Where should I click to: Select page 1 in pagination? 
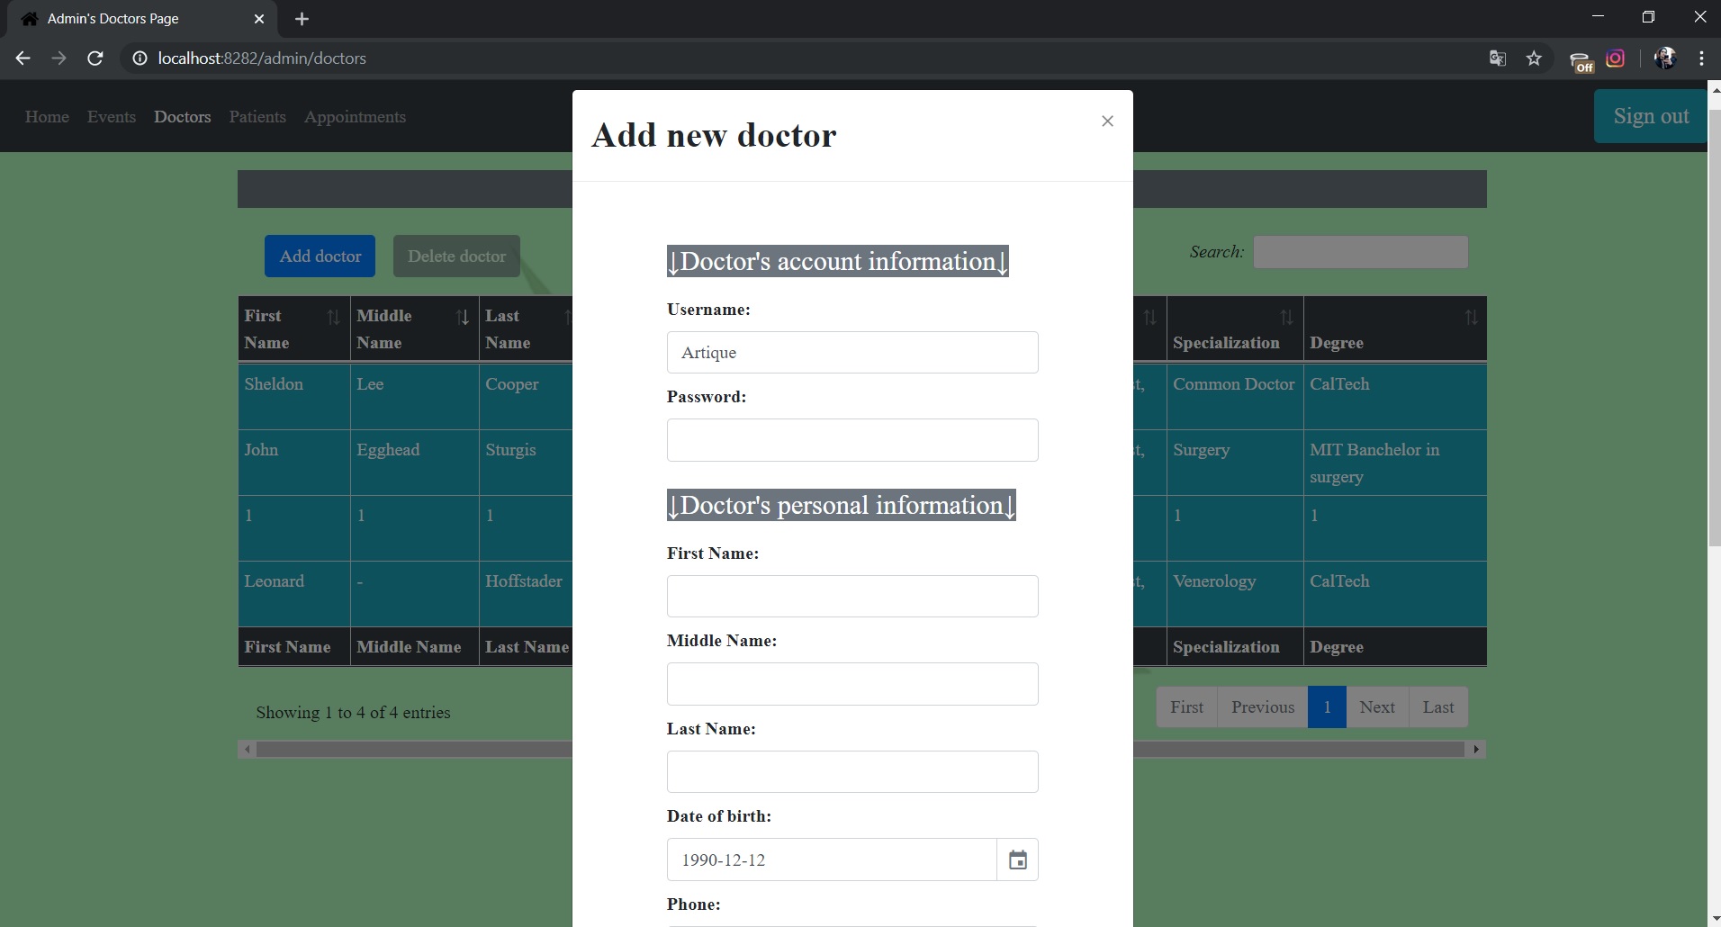coord(1327,707)
